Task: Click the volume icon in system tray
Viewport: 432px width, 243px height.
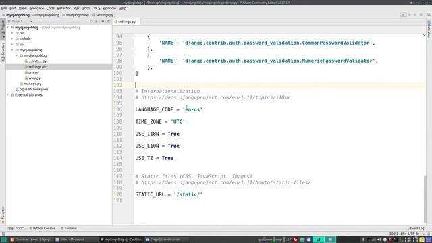Action: coord(379,240)
